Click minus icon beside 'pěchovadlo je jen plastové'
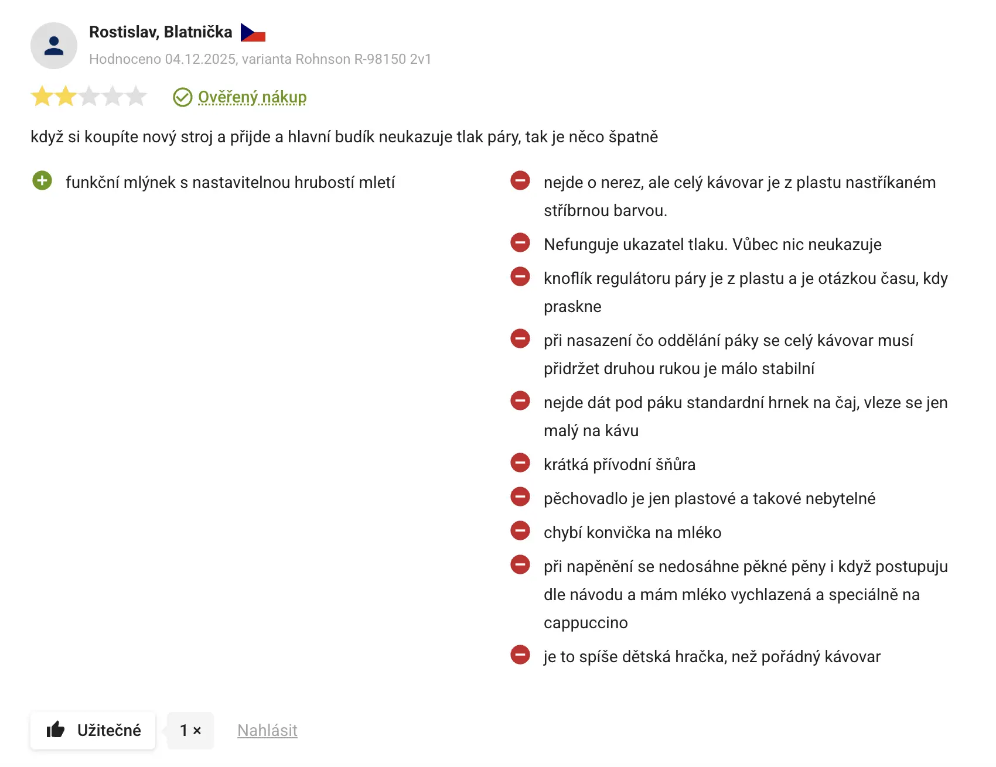This screenshot has width=996, height=767. click(x=520, y=497)
